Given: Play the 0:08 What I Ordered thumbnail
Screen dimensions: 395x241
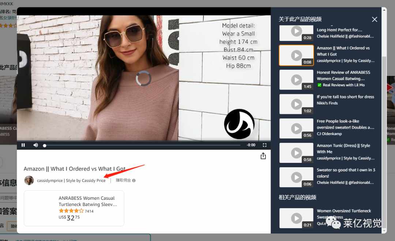Looking at the screenshot, I should pyautogui.click(x=296, y=56).
